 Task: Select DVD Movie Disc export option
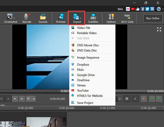88,45
